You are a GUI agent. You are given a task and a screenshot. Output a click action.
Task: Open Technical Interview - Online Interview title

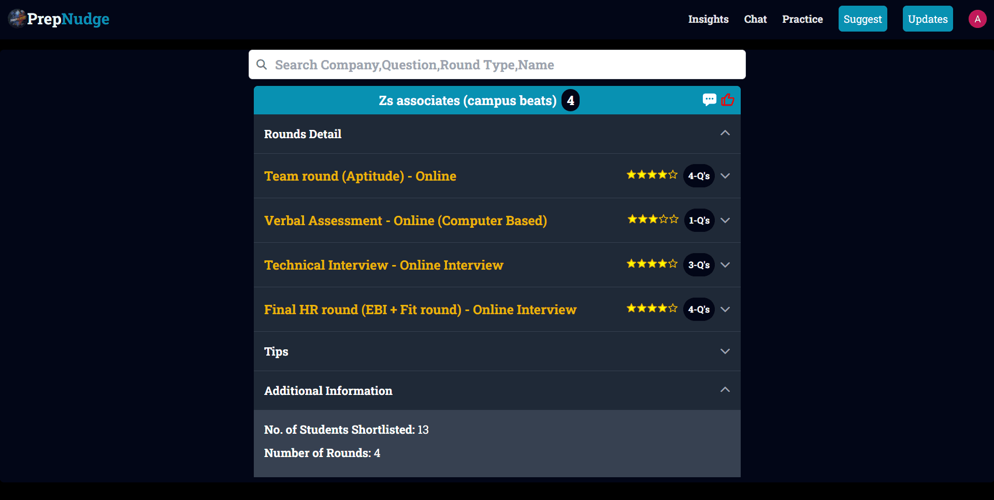tap(384, 265)
